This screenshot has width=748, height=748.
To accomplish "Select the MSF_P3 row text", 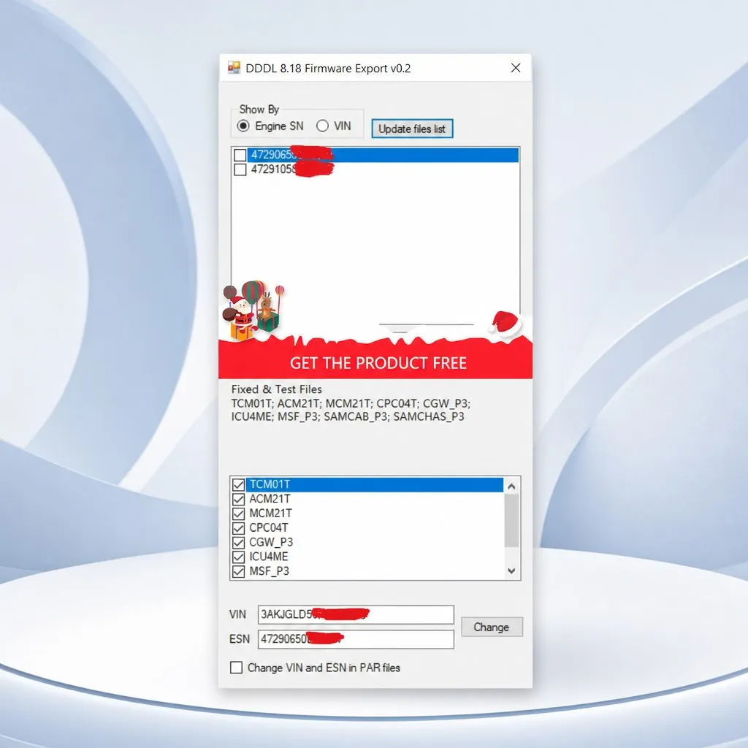I will pos(269,571).
